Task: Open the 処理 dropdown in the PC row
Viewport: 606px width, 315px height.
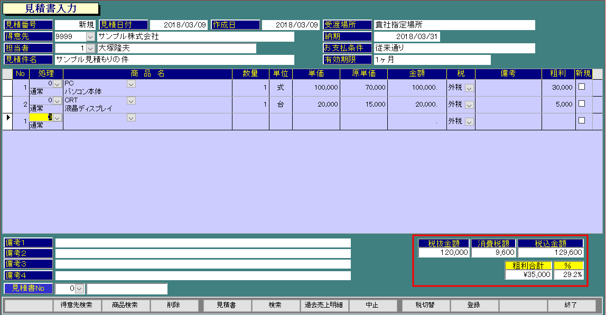Action: [x=57, y=84]
